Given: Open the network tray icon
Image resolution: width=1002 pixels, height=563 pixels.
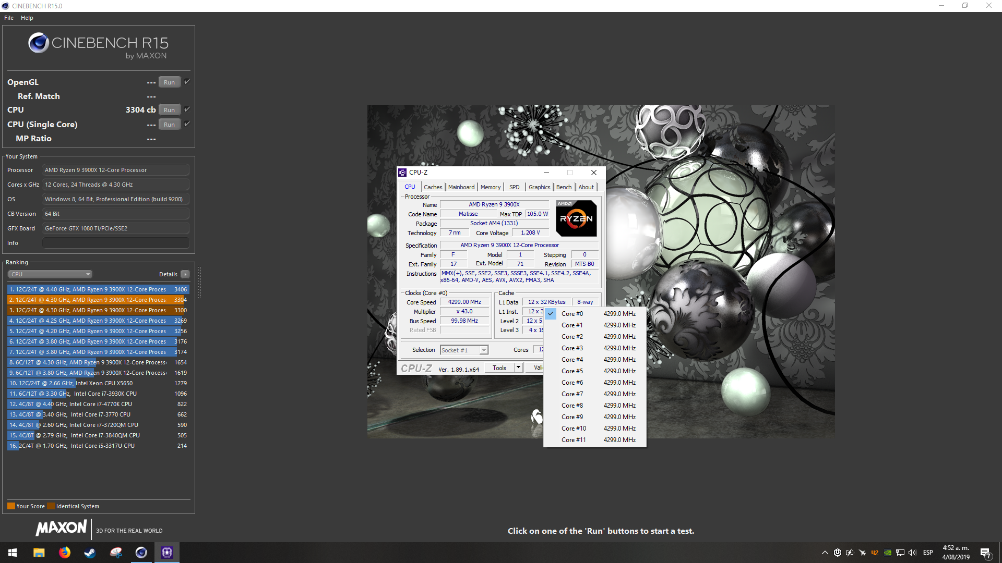Looking at the screenshot, I should coord(900,553).
